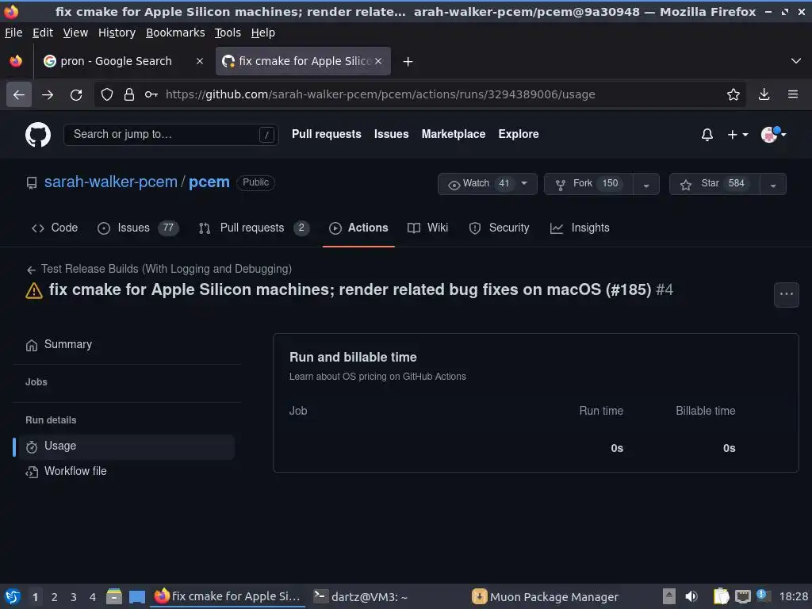Expand the list all tabs chevron
The width and height of the screenshot is (812, 609).
point(796,61)
